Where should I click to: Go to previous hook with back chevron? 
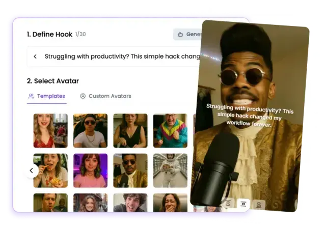[x=35, y=56]
